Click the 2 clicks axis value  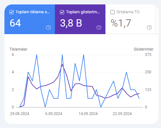13,90
